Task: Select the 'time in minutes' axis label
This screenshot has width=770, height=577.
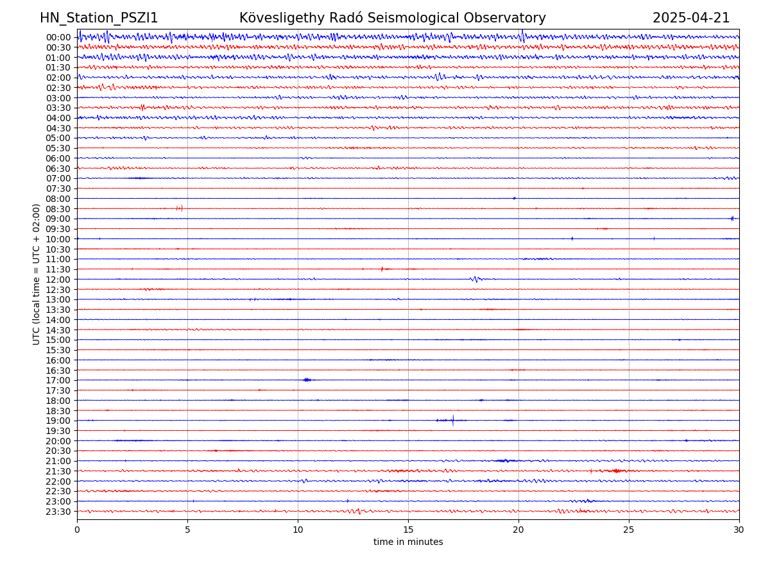Action: 408,542
